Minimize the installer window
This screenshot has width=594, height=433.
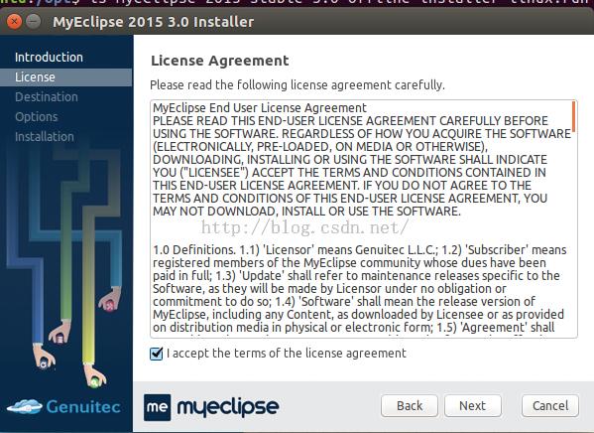pos(34,21)
